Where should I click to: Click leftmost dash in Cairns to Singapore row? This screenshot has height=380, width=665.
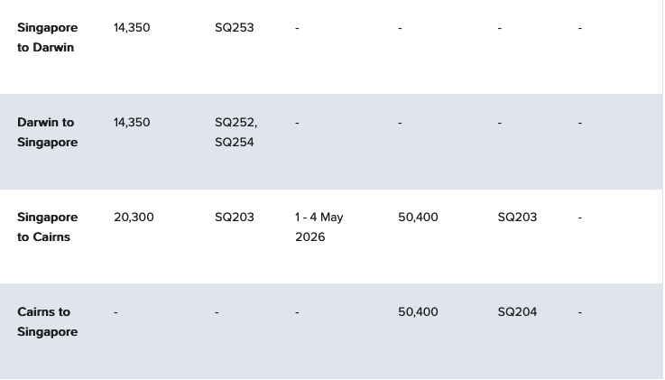pos(115,312)
